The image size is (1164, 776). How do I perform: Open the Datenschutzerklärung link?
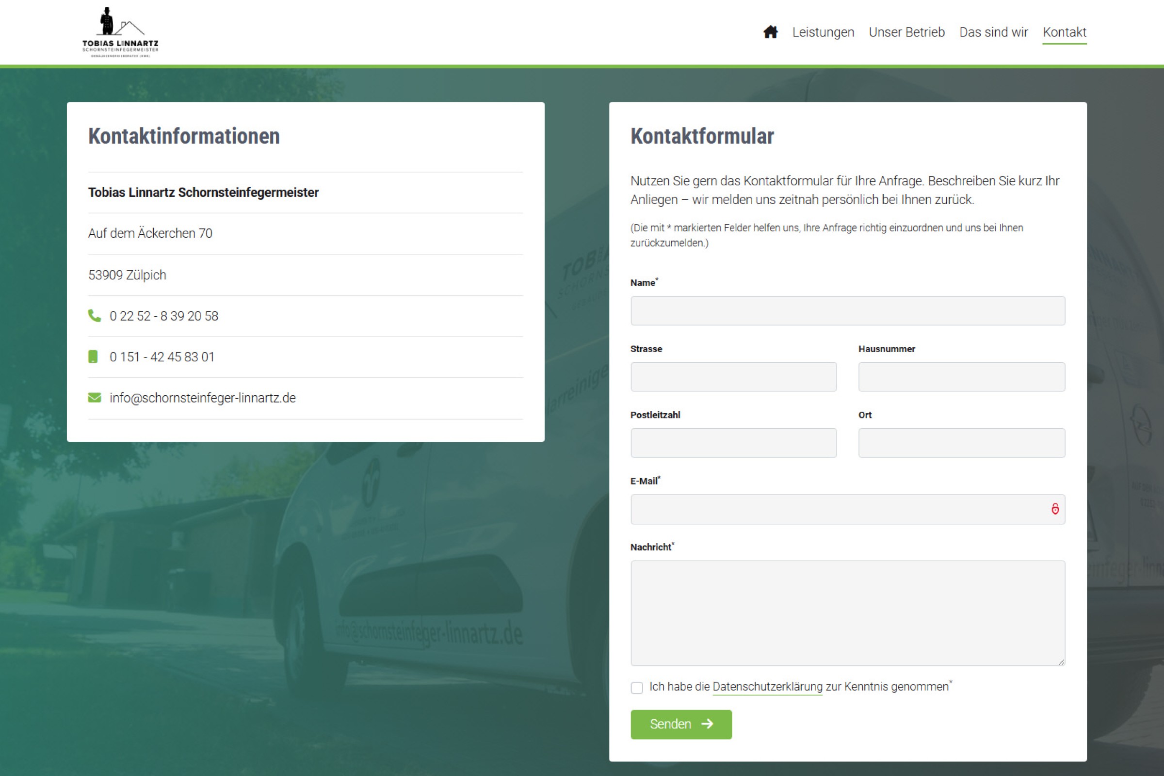[x=767, y=686]
